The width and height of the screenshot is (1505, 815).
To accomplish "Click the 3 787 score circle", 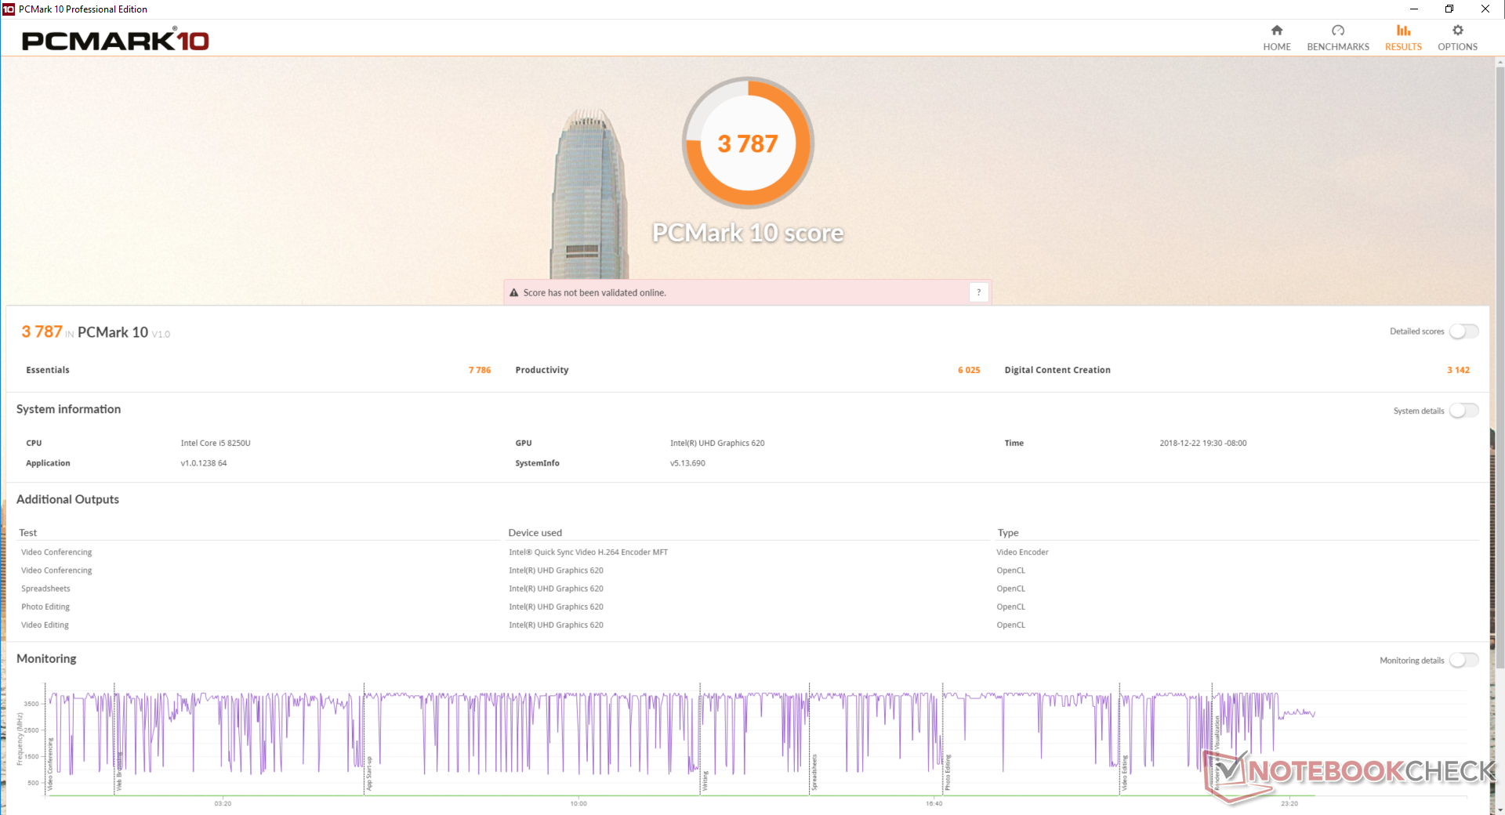I will pos(748,143).
